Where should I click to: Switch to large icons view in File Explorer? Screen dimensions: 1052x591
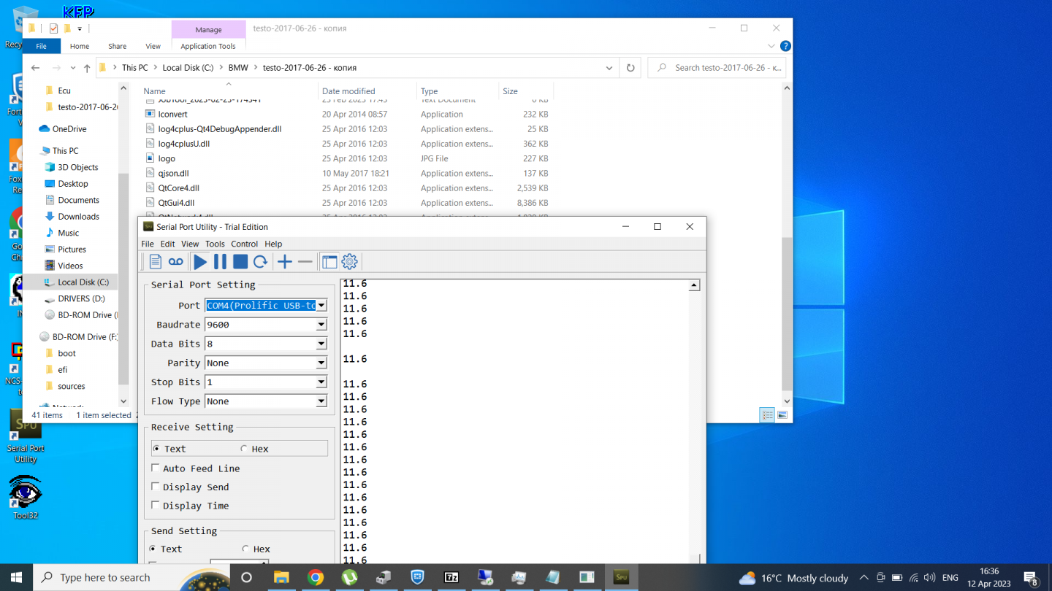coord(782,415)
